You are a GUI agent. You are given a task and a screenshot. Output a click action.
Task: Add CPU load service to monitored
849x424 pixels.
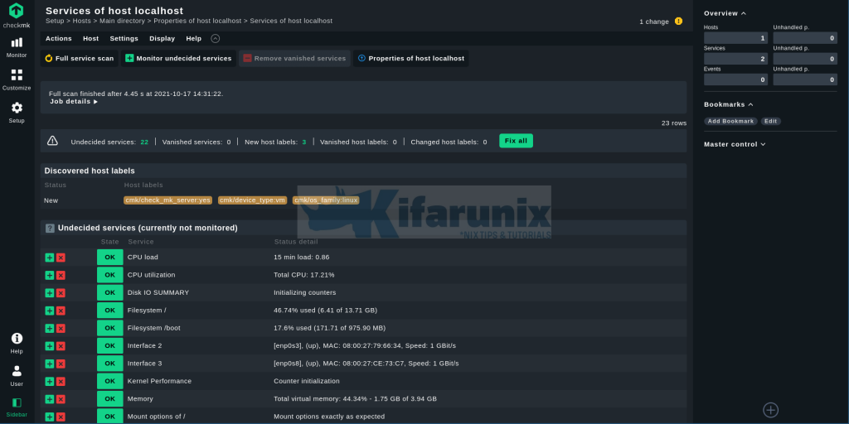click(x=49, y=258)
